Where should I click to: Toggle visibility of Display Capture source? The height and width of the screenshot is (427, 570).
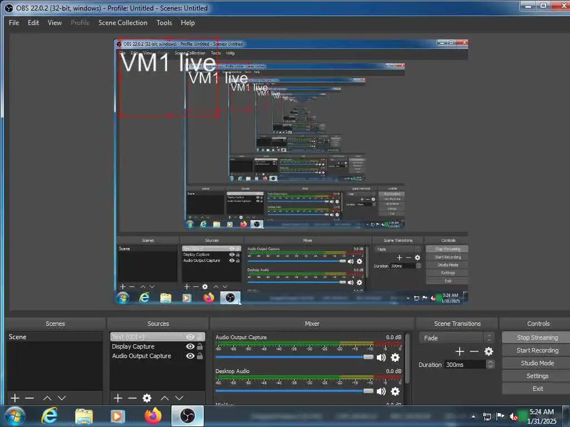[190, 346]
